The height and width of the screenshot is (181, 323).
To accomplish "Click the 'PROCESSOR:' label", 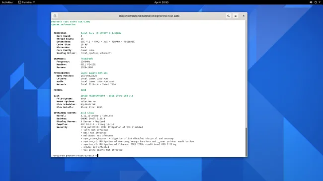I will (60, 33).
